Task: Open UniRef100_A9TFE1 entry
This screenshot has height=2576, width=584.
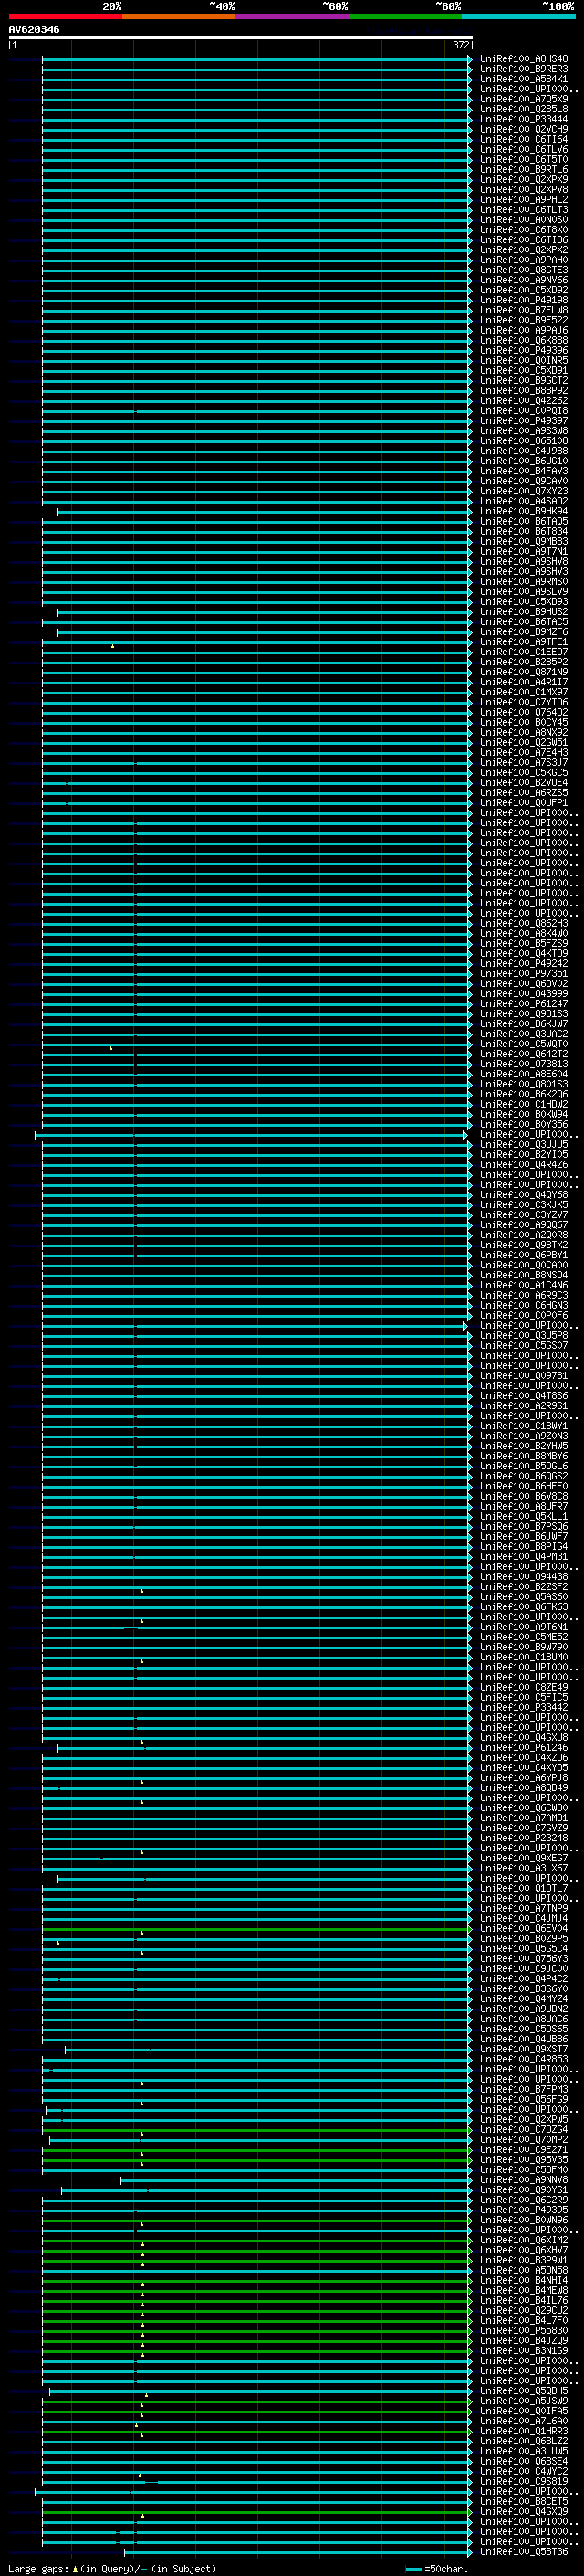Action: (x=524, y=642)
